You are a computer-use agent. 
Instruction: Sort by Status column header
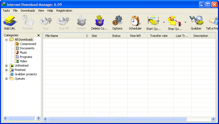click(x=118, y=36)
